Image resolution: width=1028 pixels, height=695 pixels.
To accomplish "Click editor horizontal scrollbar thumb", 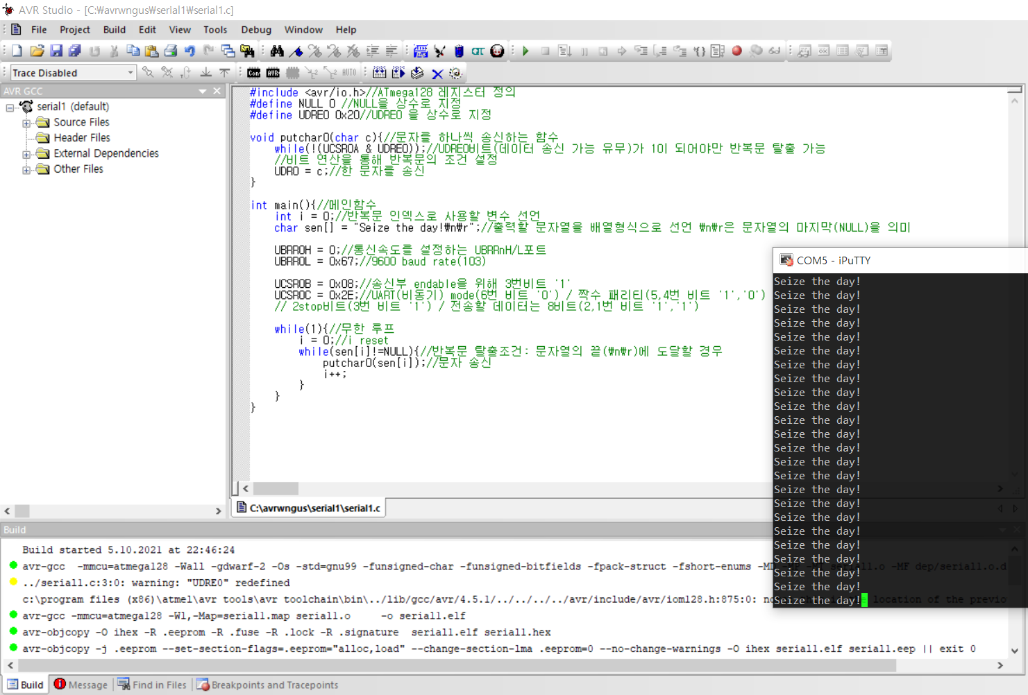I will point(276,488).
